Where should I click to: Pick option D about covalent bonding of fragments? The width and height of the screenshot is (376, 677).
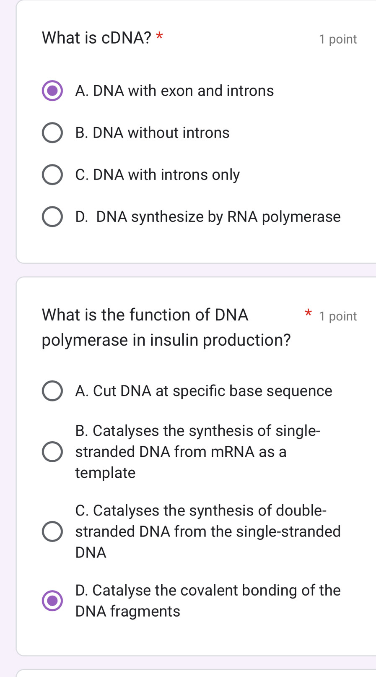tap(52, 601)
